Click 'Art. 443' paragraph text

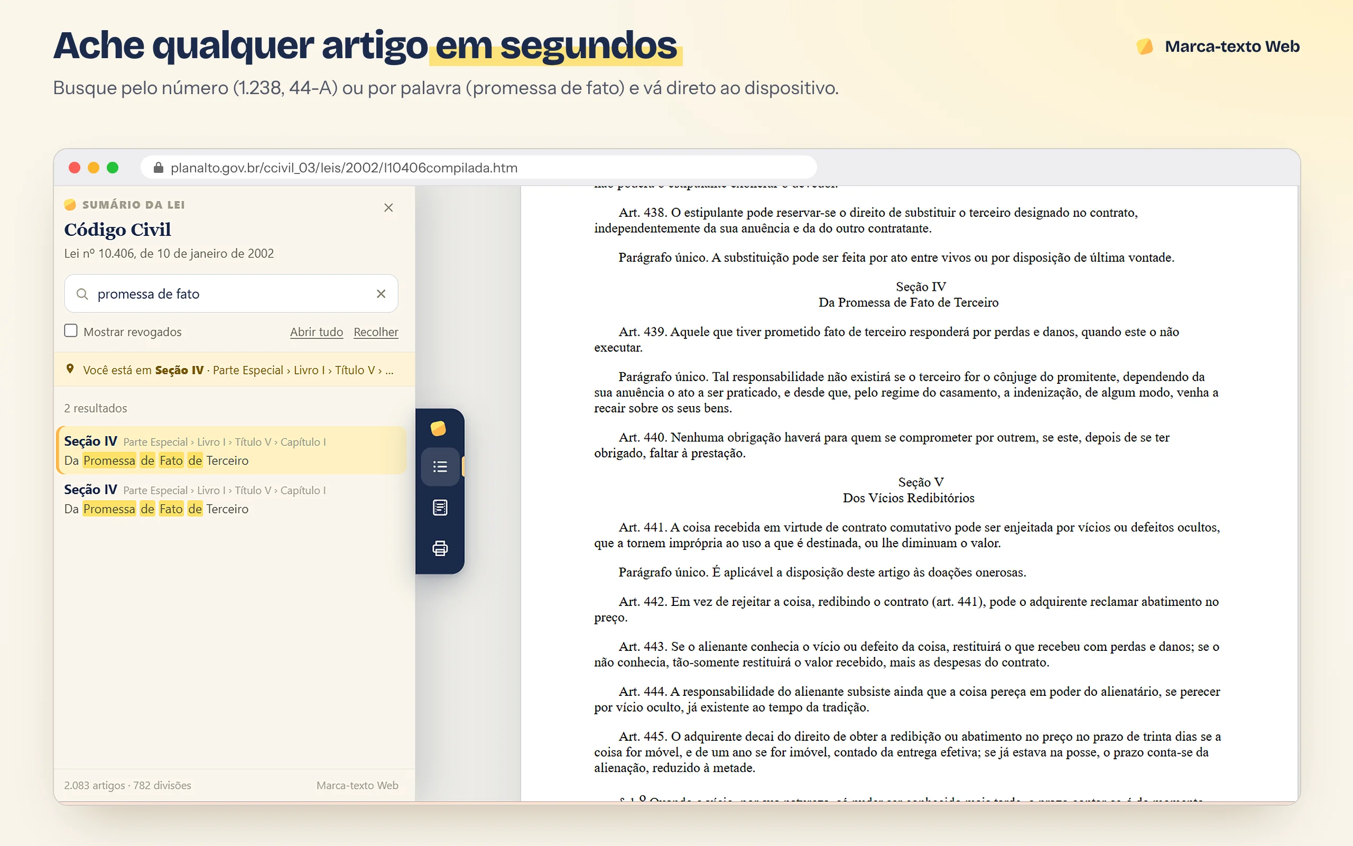click(x=907, y=654)
